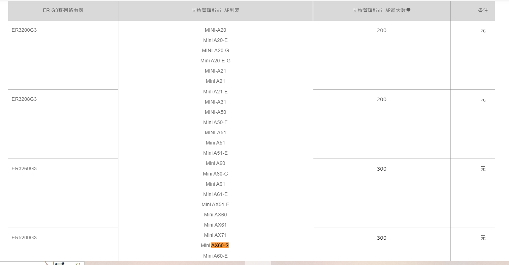Click the 300 value in the ER5200G3 row
The height and width of the screenshot is (265, 509).
(381, 238)
